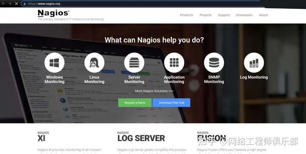Click the 'Industry Standard In IT Infrastructure Monitoring' tagline

(x=71, y=19)
